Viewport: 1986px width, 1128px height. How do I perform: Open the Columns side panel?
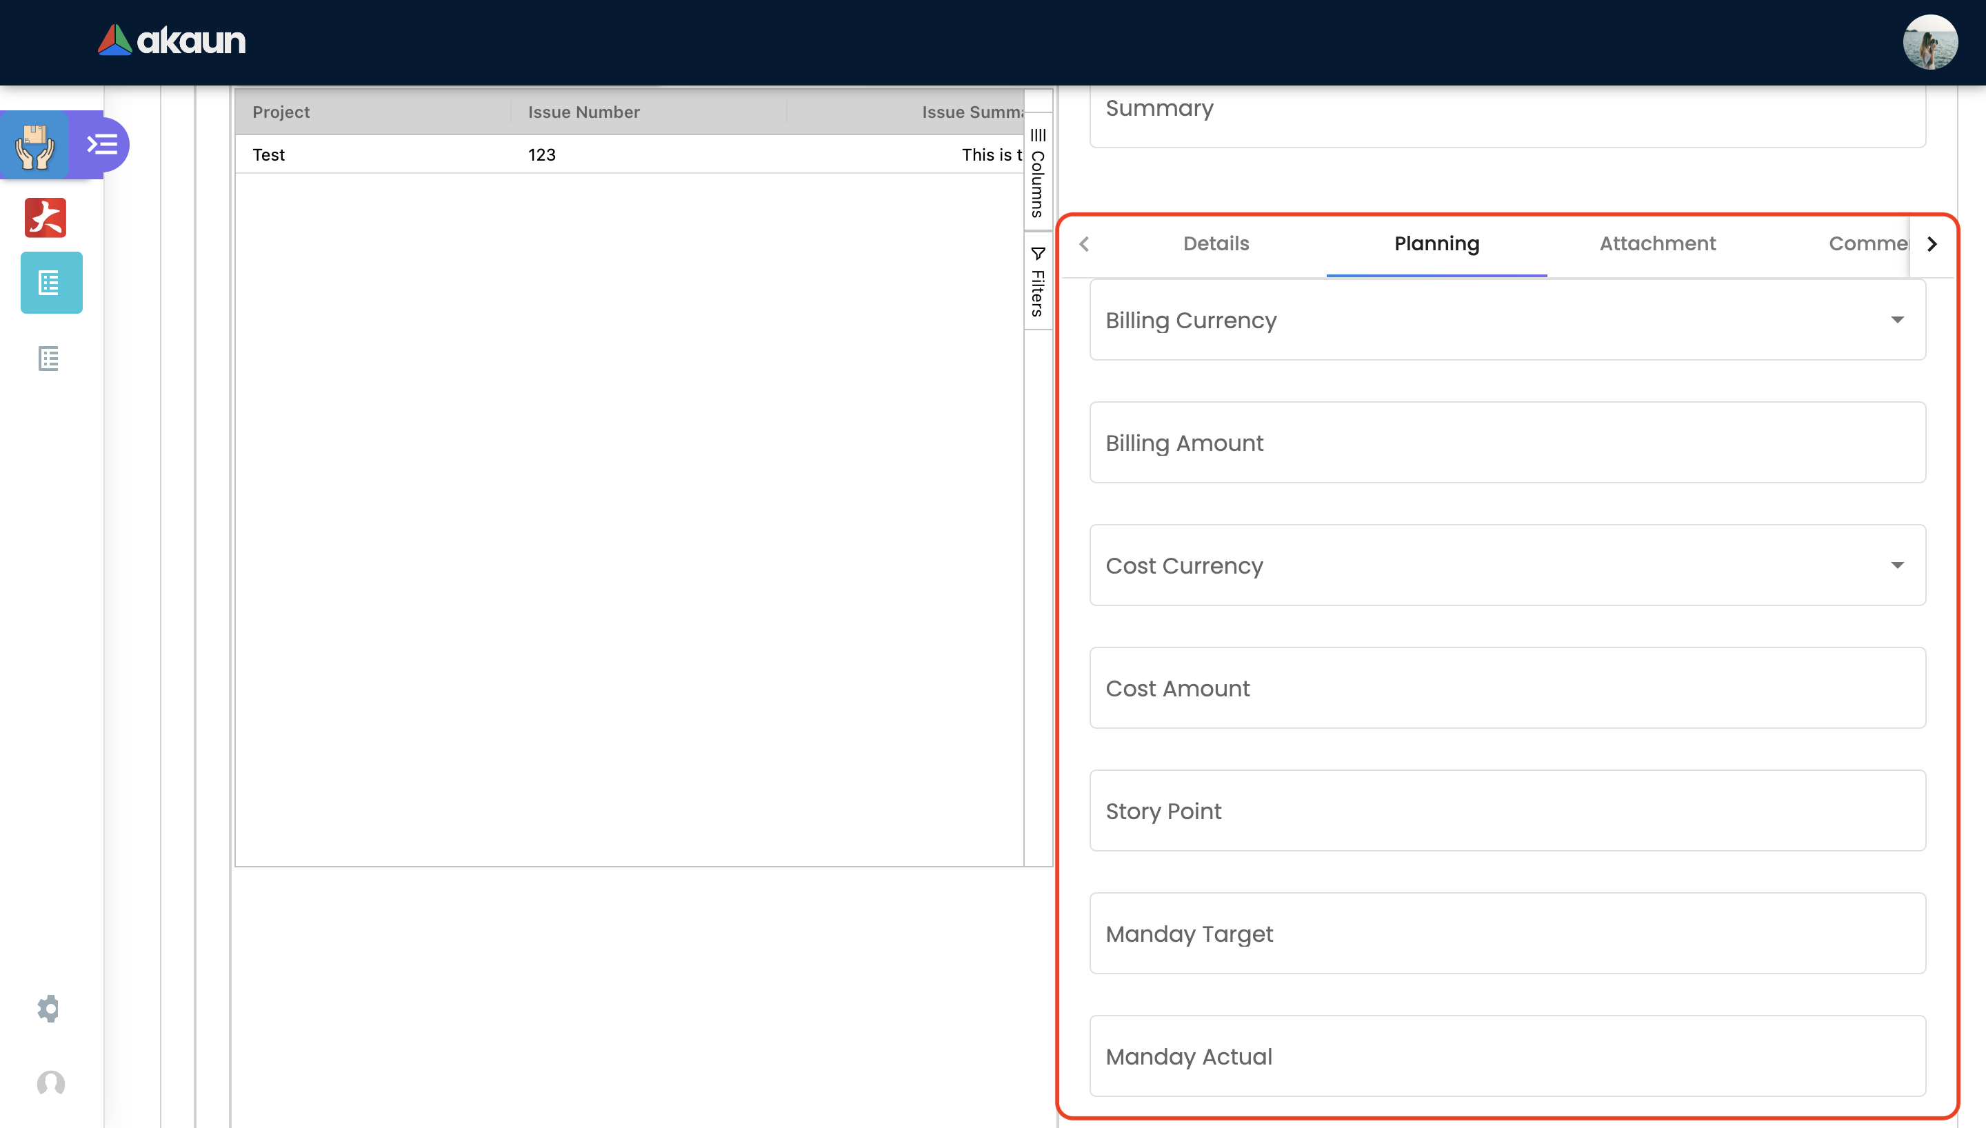click(1038, 174)
